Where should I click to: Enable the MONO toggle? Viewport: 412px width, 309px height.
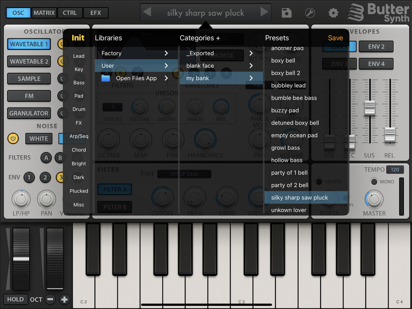[x=374, y=182]
